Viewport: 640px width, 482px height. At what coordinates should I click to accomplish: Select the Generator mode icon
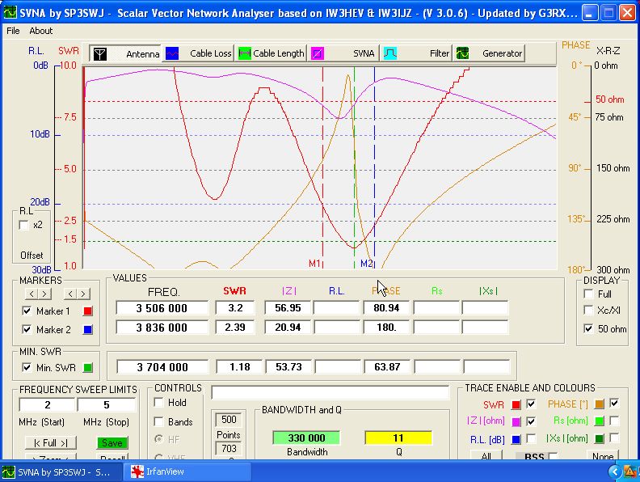463,53
